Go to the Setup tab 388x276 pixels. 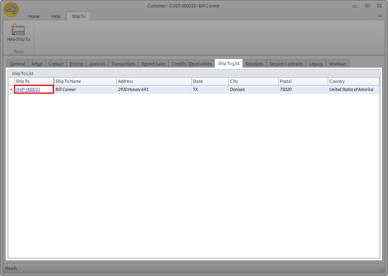[x=37, y=64]
